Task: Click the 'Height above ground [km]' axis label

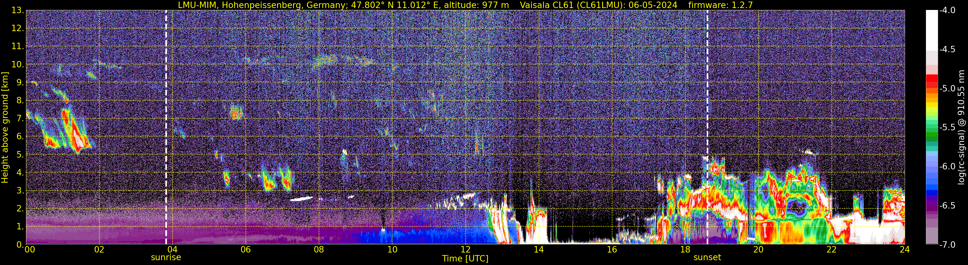Action: pyautogui.click(x=5, y=127)
